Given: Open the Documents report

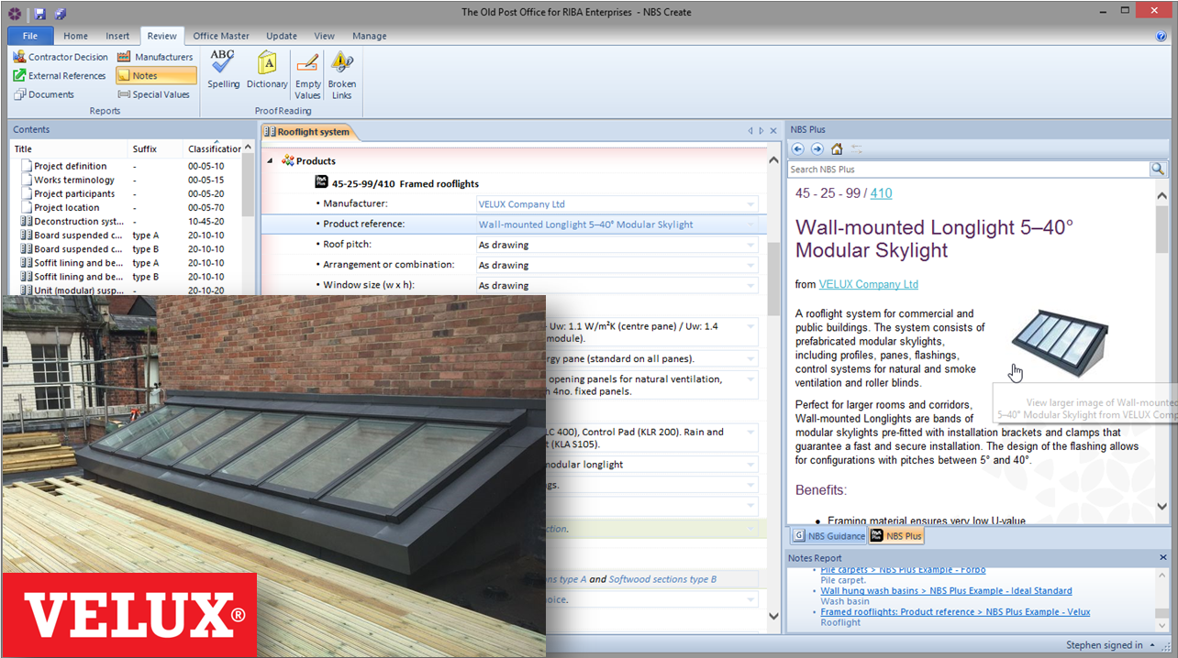Looking at the screenshot, I should pyautogui.click(x=44, y=93).
